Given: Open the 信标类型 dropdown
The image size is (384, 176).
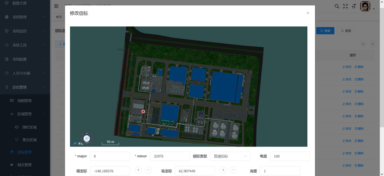Looking at the screenshot, I should (x=230, y=156).
